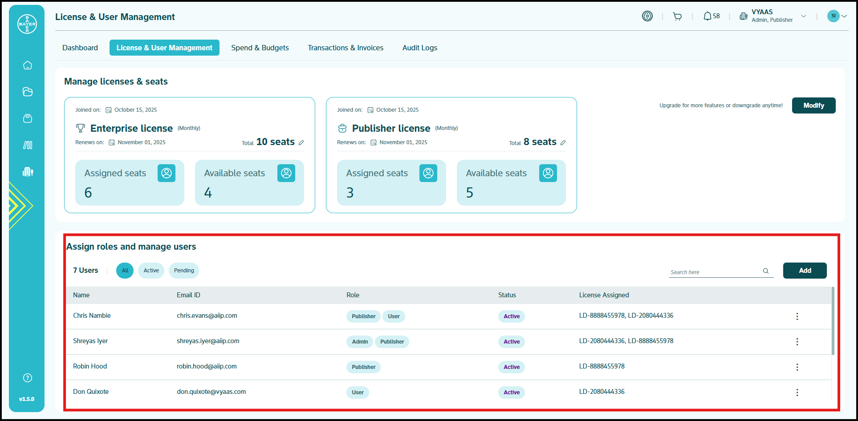The image size is (858, 421).
Task: Select the All users filter
Action: coord(125,271)
